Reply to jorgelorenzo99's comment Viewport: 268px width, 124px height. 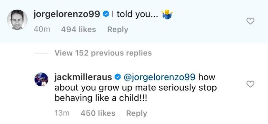[x=118, y=30]
